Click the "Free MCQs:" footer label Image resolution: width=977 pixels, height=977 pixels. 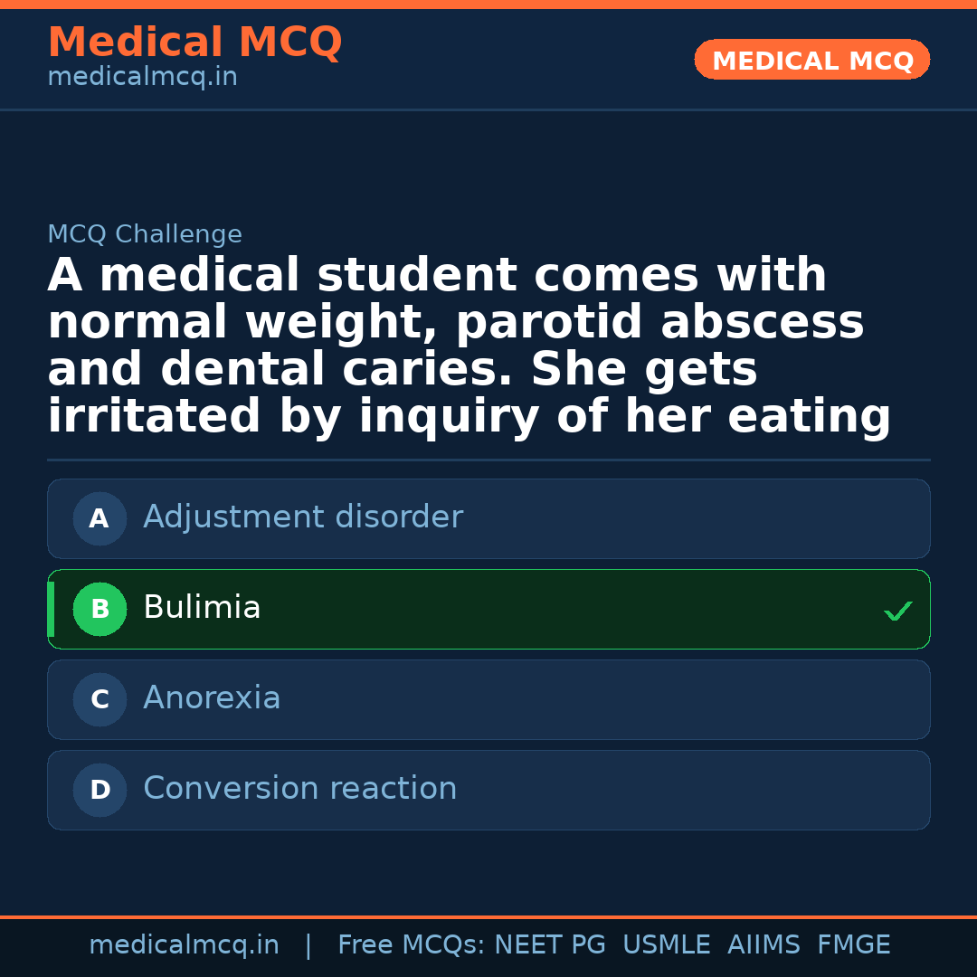(x=412, y=945)
